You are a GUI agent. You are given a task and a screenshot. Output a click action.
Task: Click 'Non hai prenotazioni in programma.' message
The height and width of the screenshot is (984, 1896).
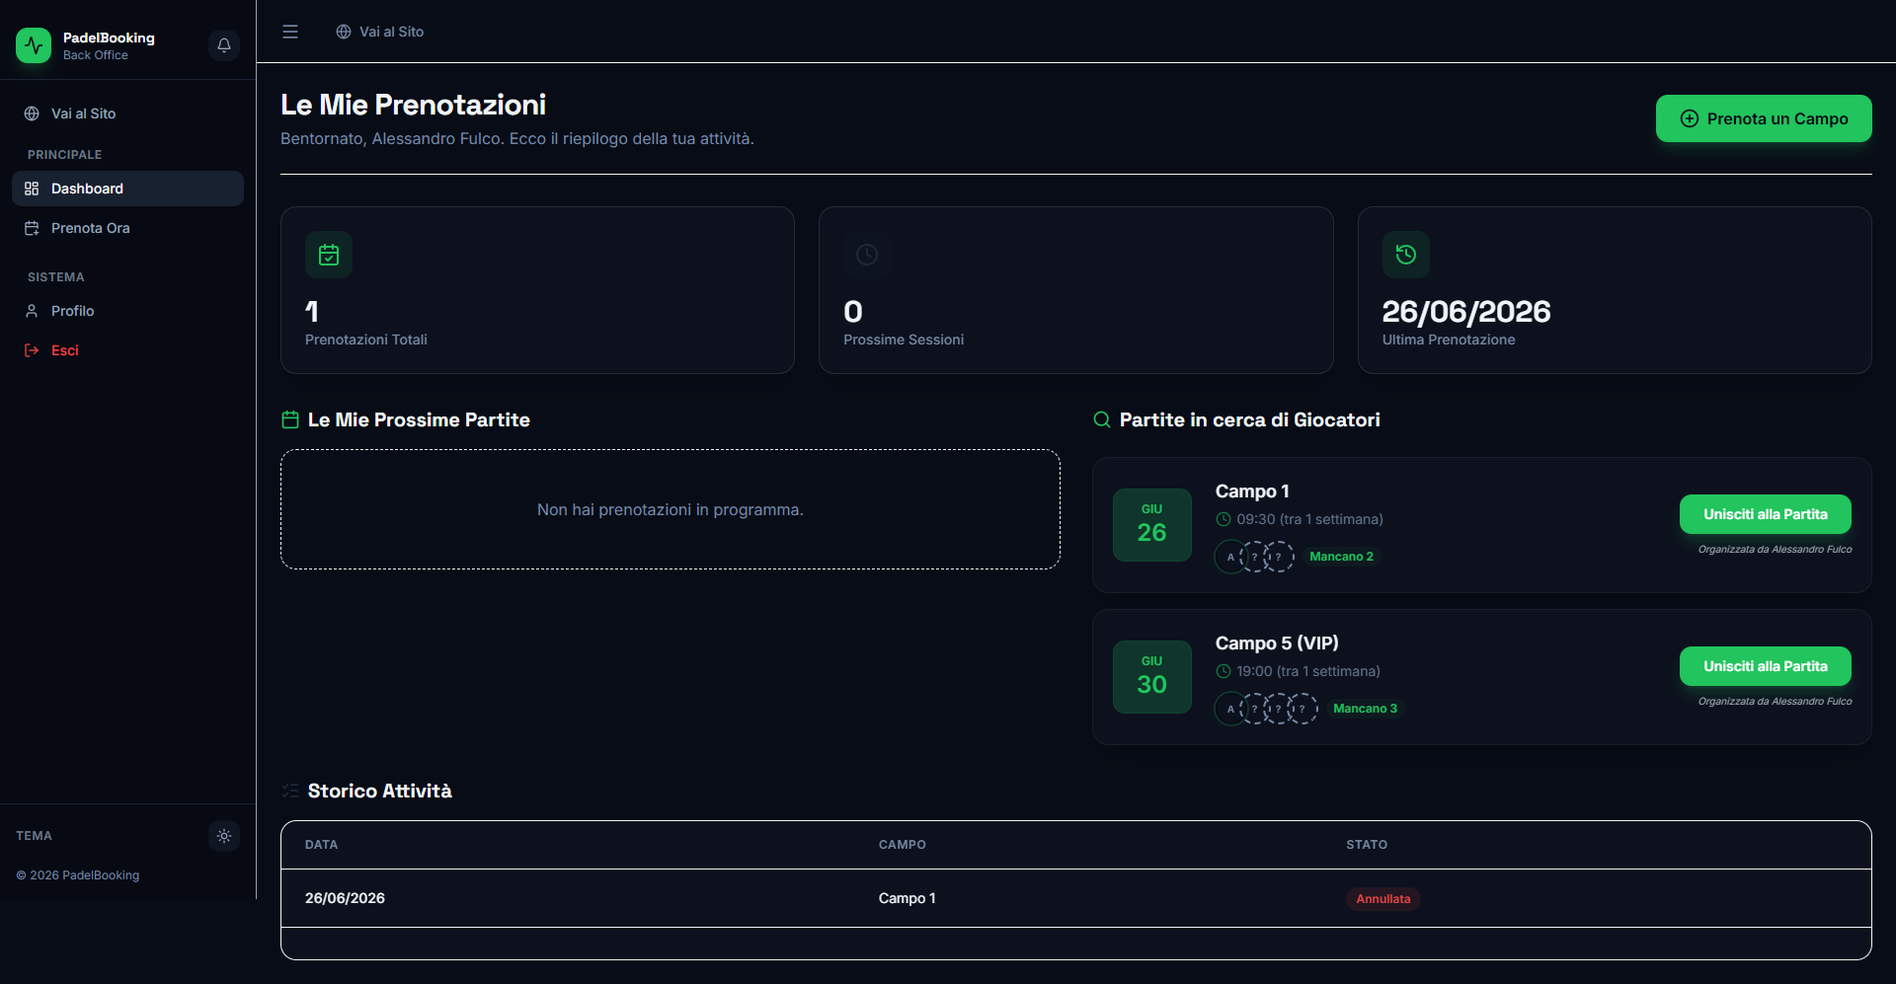click(x=671, y=510)
